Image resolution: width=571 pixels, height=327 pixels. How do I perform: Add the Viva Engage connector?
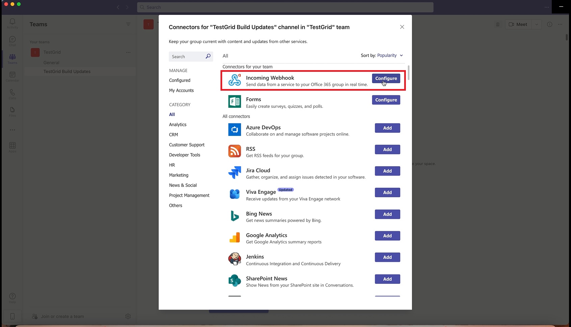coord(387,192)
